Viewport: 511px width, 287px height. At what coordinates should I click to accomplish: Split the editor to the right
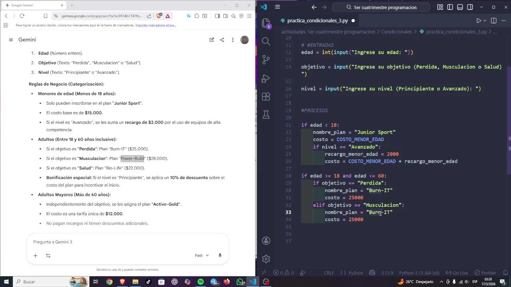[x=493, y=20]
